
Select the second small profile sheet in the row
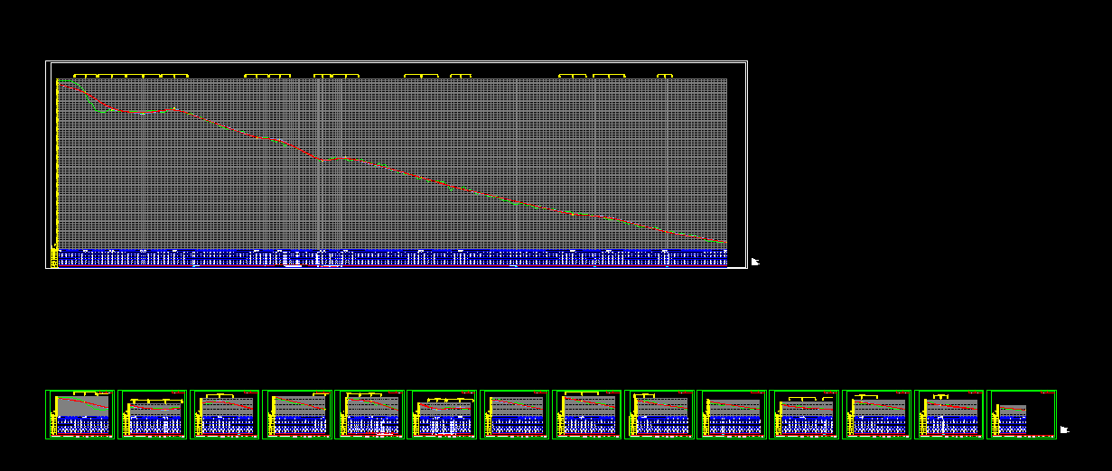click(153, 415)
